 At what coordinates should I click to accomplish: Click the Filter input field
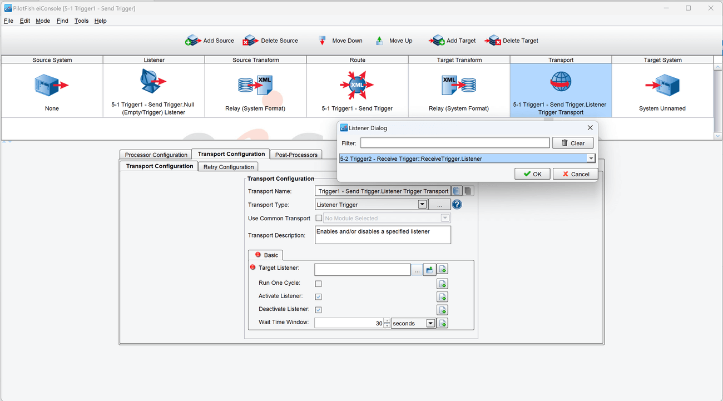[x=455, y=143]
